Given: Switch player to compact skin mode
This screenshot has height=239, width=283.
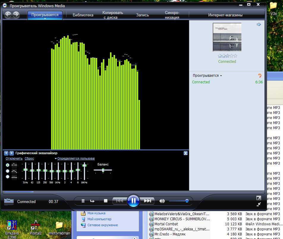Looking at the screenshot, I should (259, 204).
